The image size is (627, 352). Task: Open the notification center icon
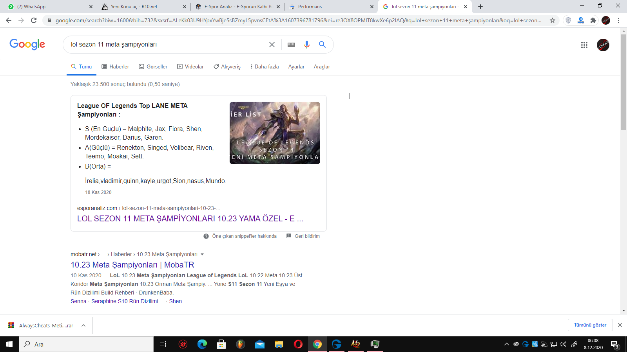tap(614, 345)
